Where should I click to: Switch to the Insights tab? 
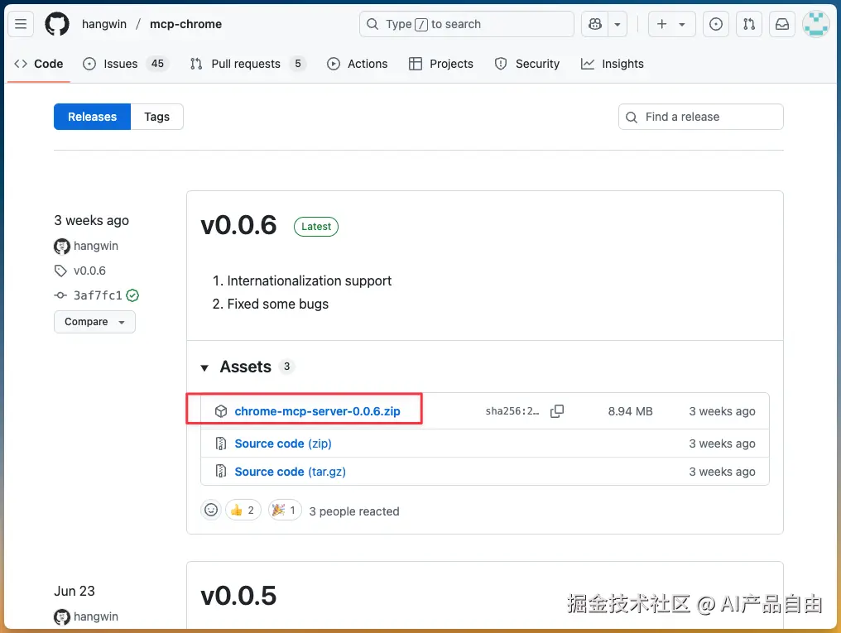[612, 64]
